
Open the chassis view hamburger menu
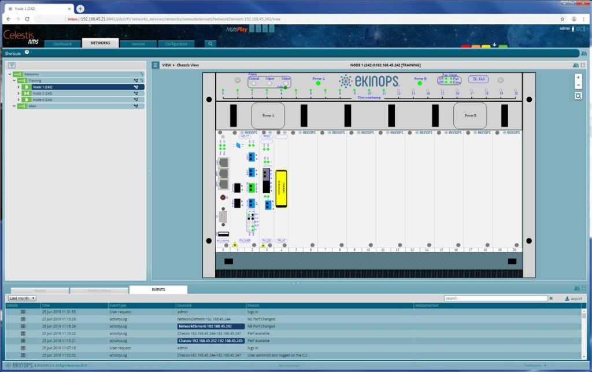pyautogui.click(x=156, y=65)
